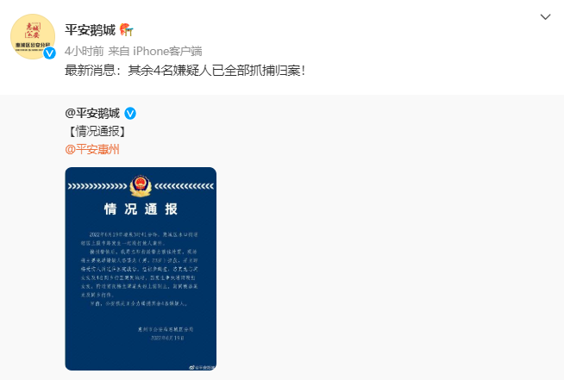This screenshot has height=380, width=564.
Task: Click the 情况通报 heading inside the image
Action: point(141,209)
